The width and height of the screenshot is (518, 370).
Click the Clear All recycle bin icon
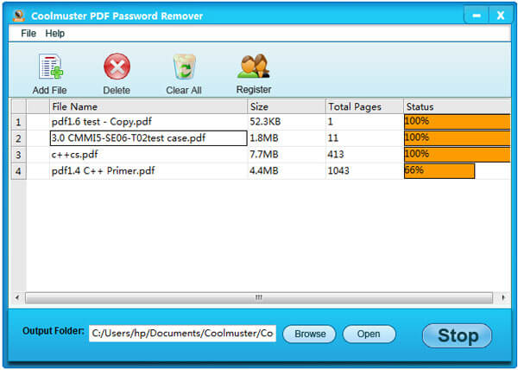[184, 67]
